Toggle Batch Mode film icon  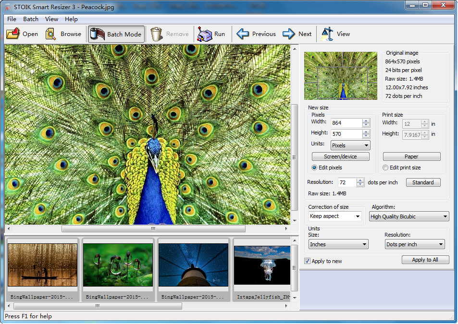(x=97, y=34)
